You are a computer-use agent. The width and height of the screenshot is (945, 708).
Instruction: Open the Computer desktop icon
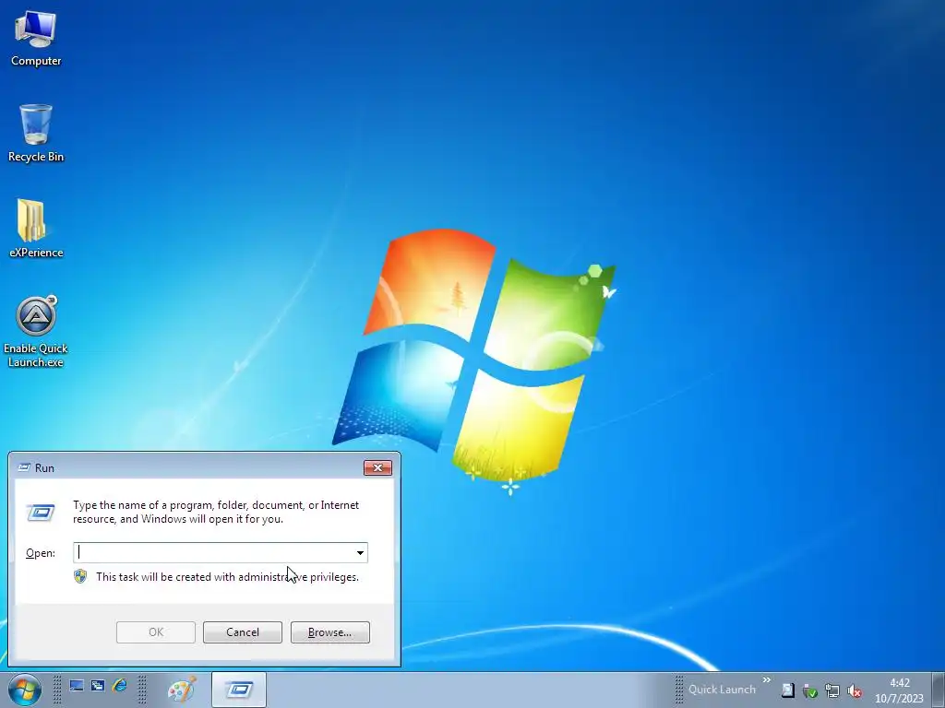36,39
